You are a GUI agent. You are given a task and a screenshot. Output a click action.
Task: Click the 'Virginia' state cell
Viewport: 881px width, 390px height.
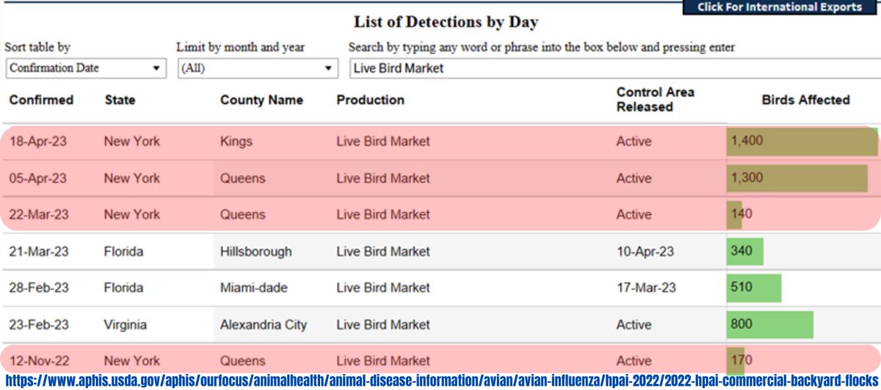[x=125, y=324]
